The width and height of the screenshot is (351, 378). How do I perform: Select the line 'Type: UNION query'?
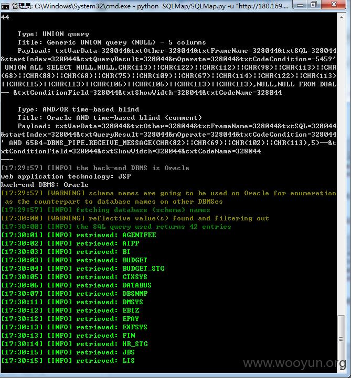53,34
